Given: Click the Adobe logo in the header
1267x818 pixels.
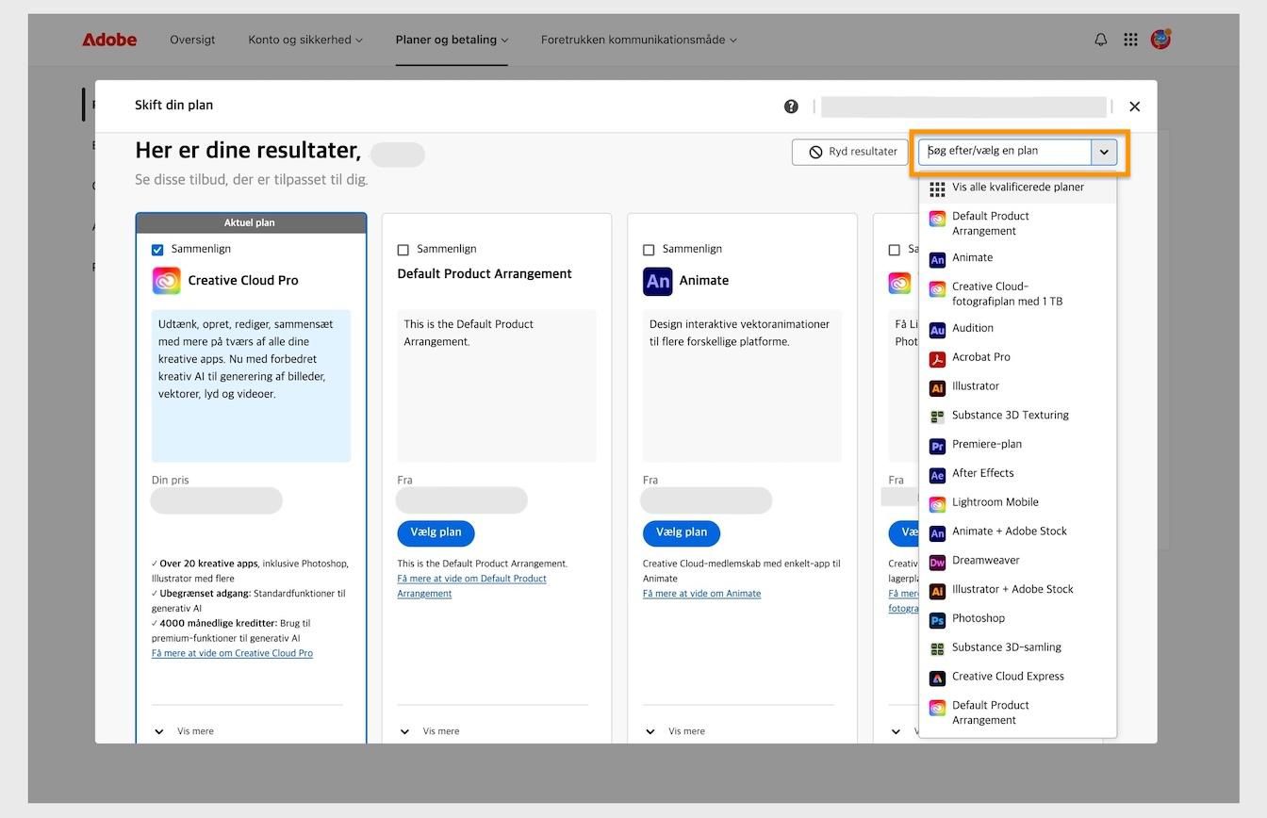Looking at the screenshot, I should tap(109, 40).
